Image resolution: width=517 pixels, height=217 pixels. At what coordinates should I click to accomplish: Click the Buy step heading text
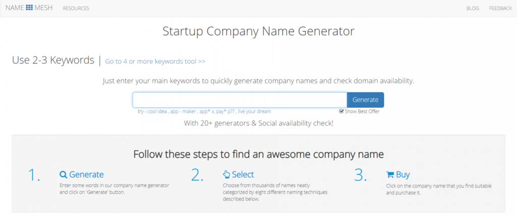point(403,175)
